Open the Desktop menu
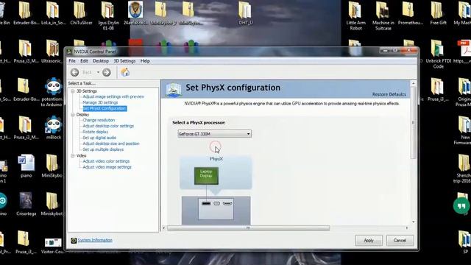 [x=101, y=61]
